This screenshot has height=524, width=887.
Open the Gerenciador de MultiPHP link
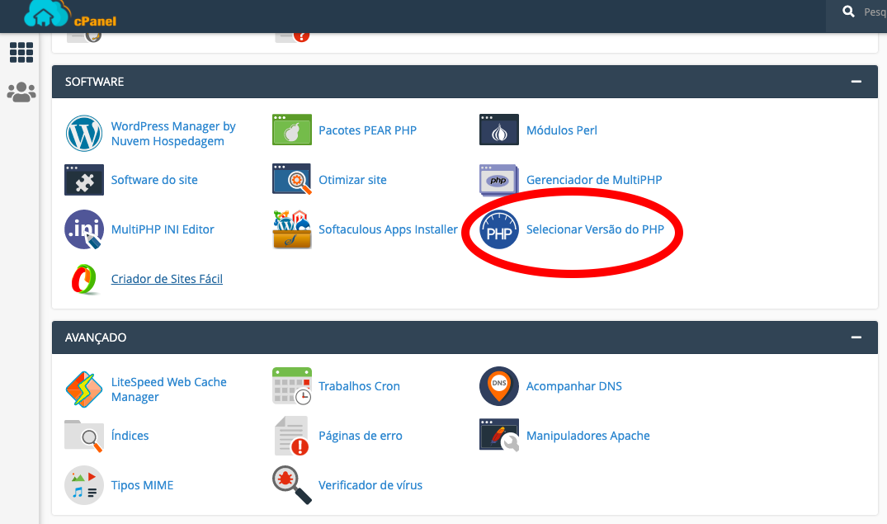click(593, 180)
